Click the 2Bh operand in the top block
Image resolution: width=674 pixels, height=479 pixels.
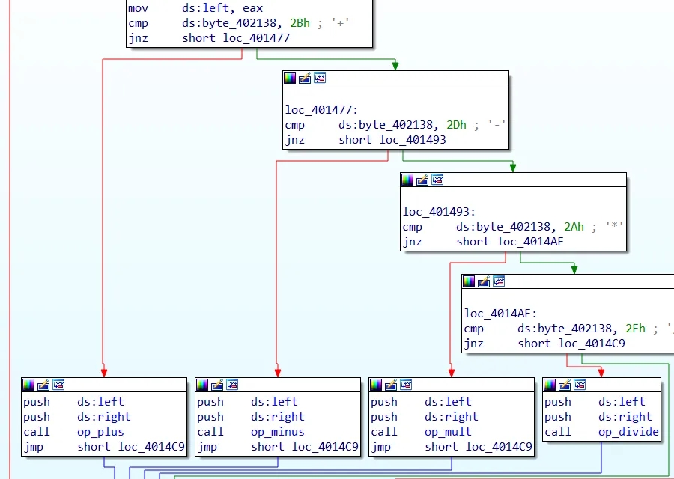coord(300,23)
